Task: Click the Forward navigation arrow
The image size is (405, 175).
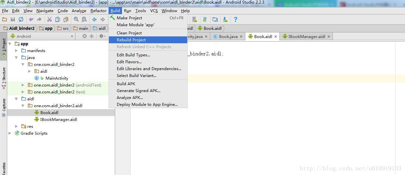Action: 103,19
